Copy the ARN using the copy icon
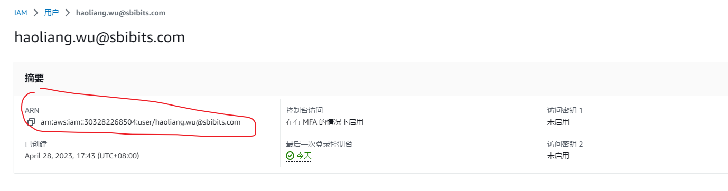The height and width of the screenshot is (191, 728). click(31, 122)
